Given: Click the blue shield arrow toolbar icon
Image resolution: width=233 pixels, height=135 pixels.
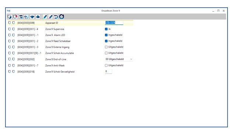Looking at the screenshot, I should pyautogui.click(x=10, y=17).
